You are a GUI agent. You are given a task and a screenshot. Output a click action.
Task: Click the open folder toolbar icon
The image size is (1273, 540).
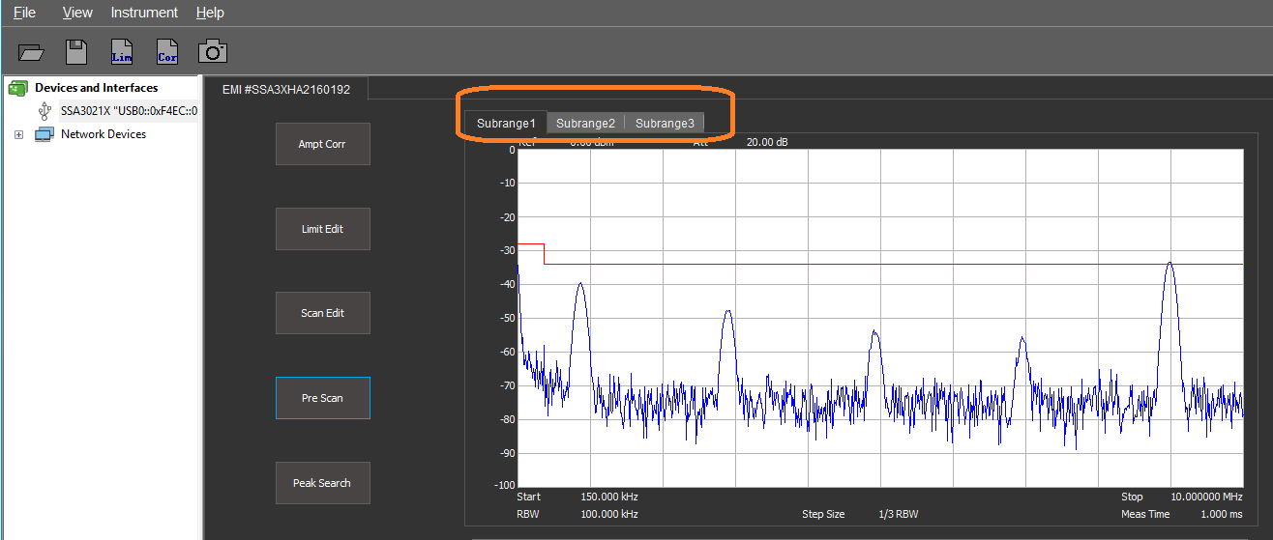click(32, 52)
